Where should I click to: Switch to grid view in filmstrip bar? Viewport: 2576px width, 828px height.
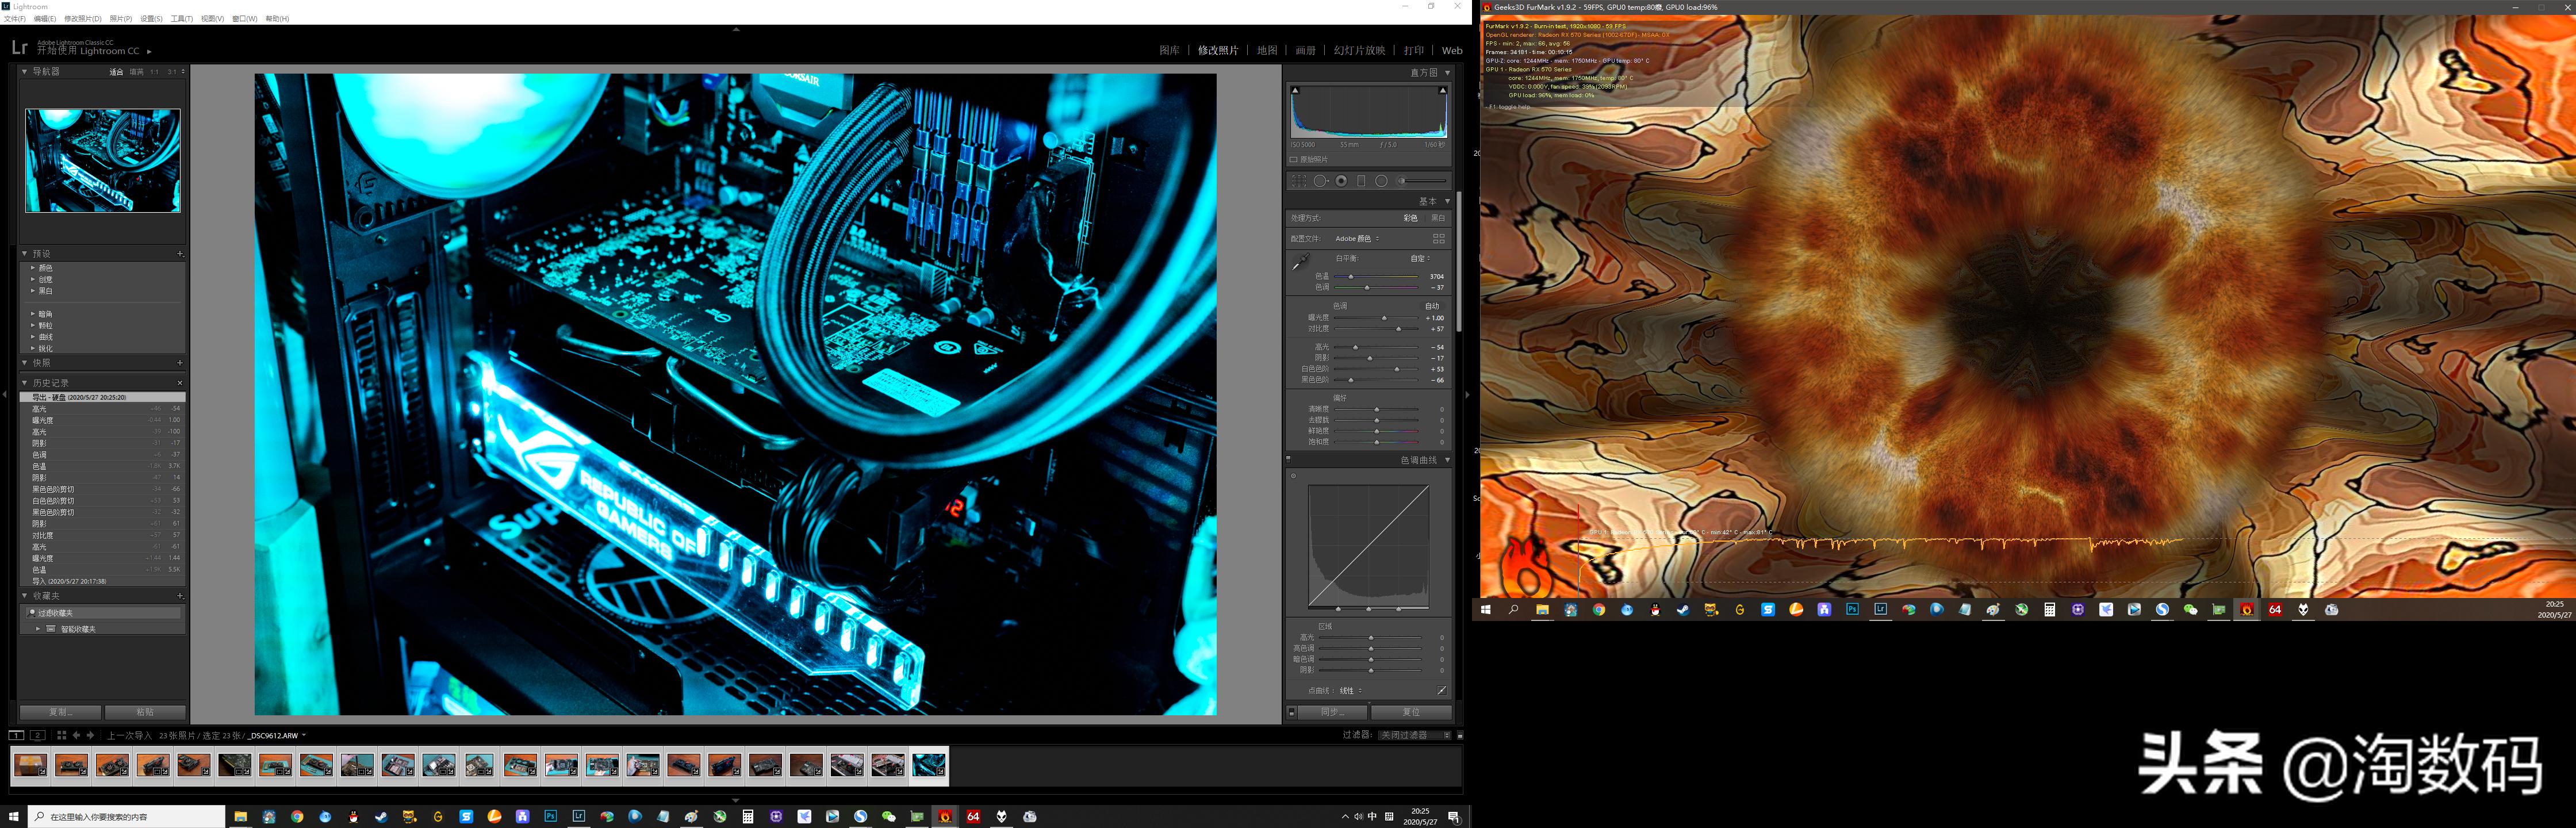[x=61, y=735]
